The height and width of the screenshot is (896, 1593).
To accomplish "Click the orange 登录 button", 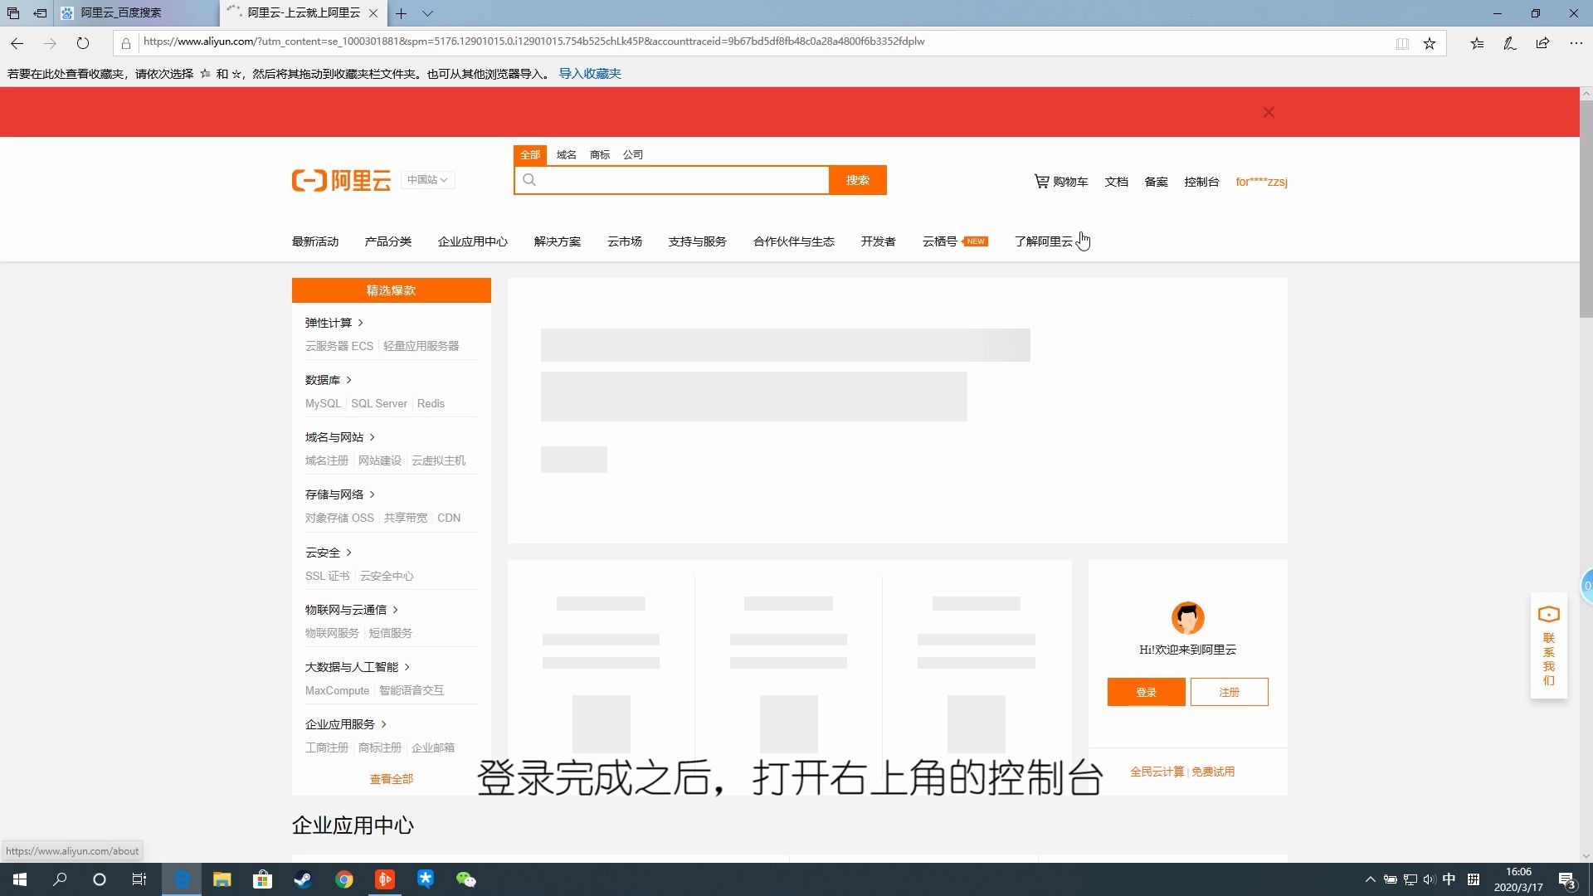I will tap(1146, 692).
